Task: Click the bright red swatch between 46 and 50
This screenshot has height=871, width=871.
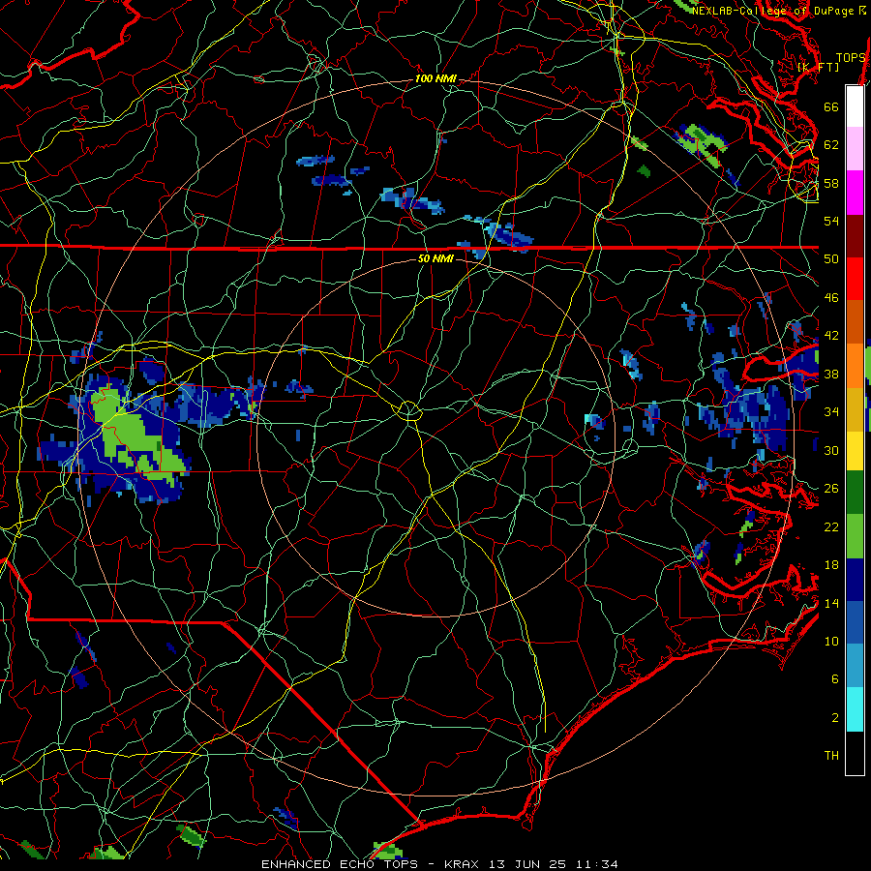Action: 855,279
